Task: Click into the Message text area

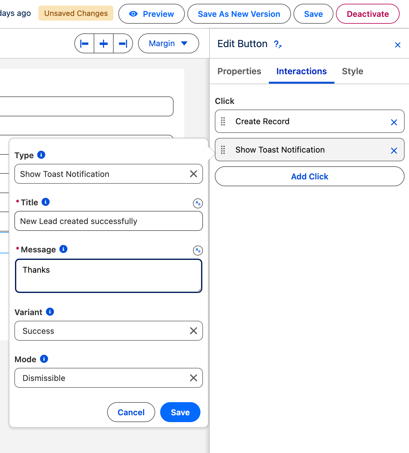Action: pyautogui.click(x=109, y=276)
